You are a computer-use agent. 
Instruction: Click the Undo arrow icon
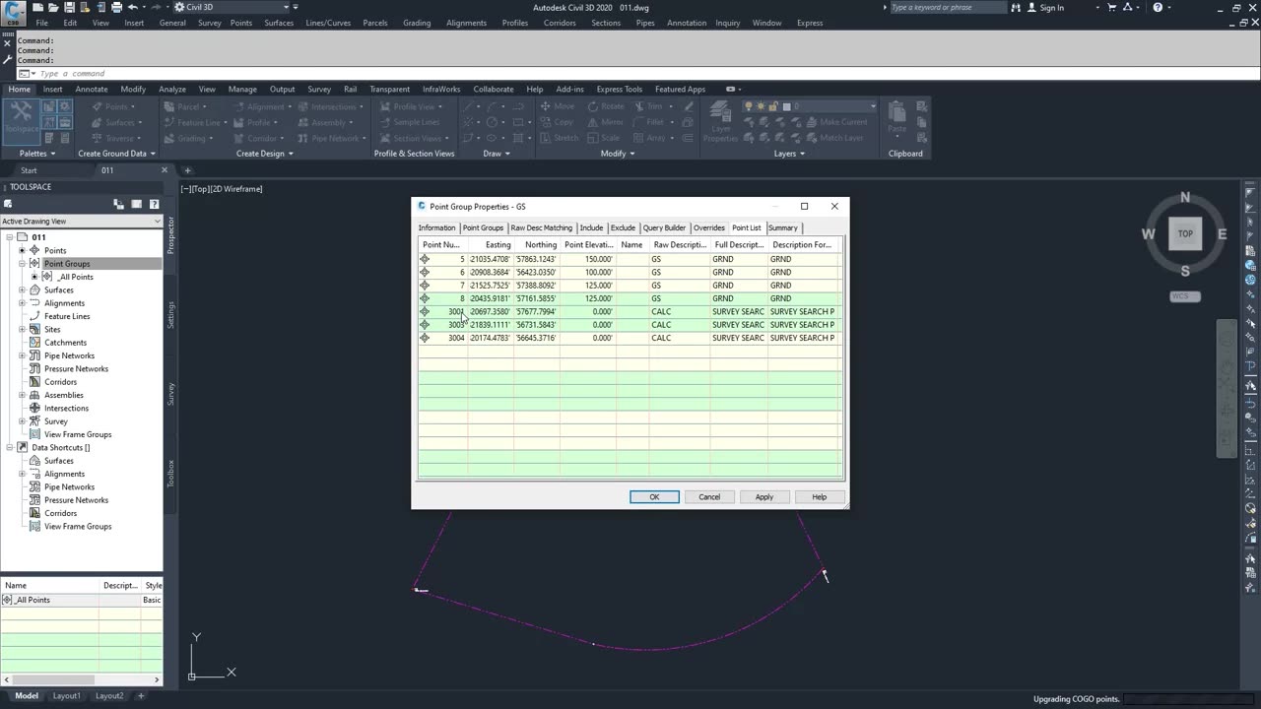coord(133,7)
